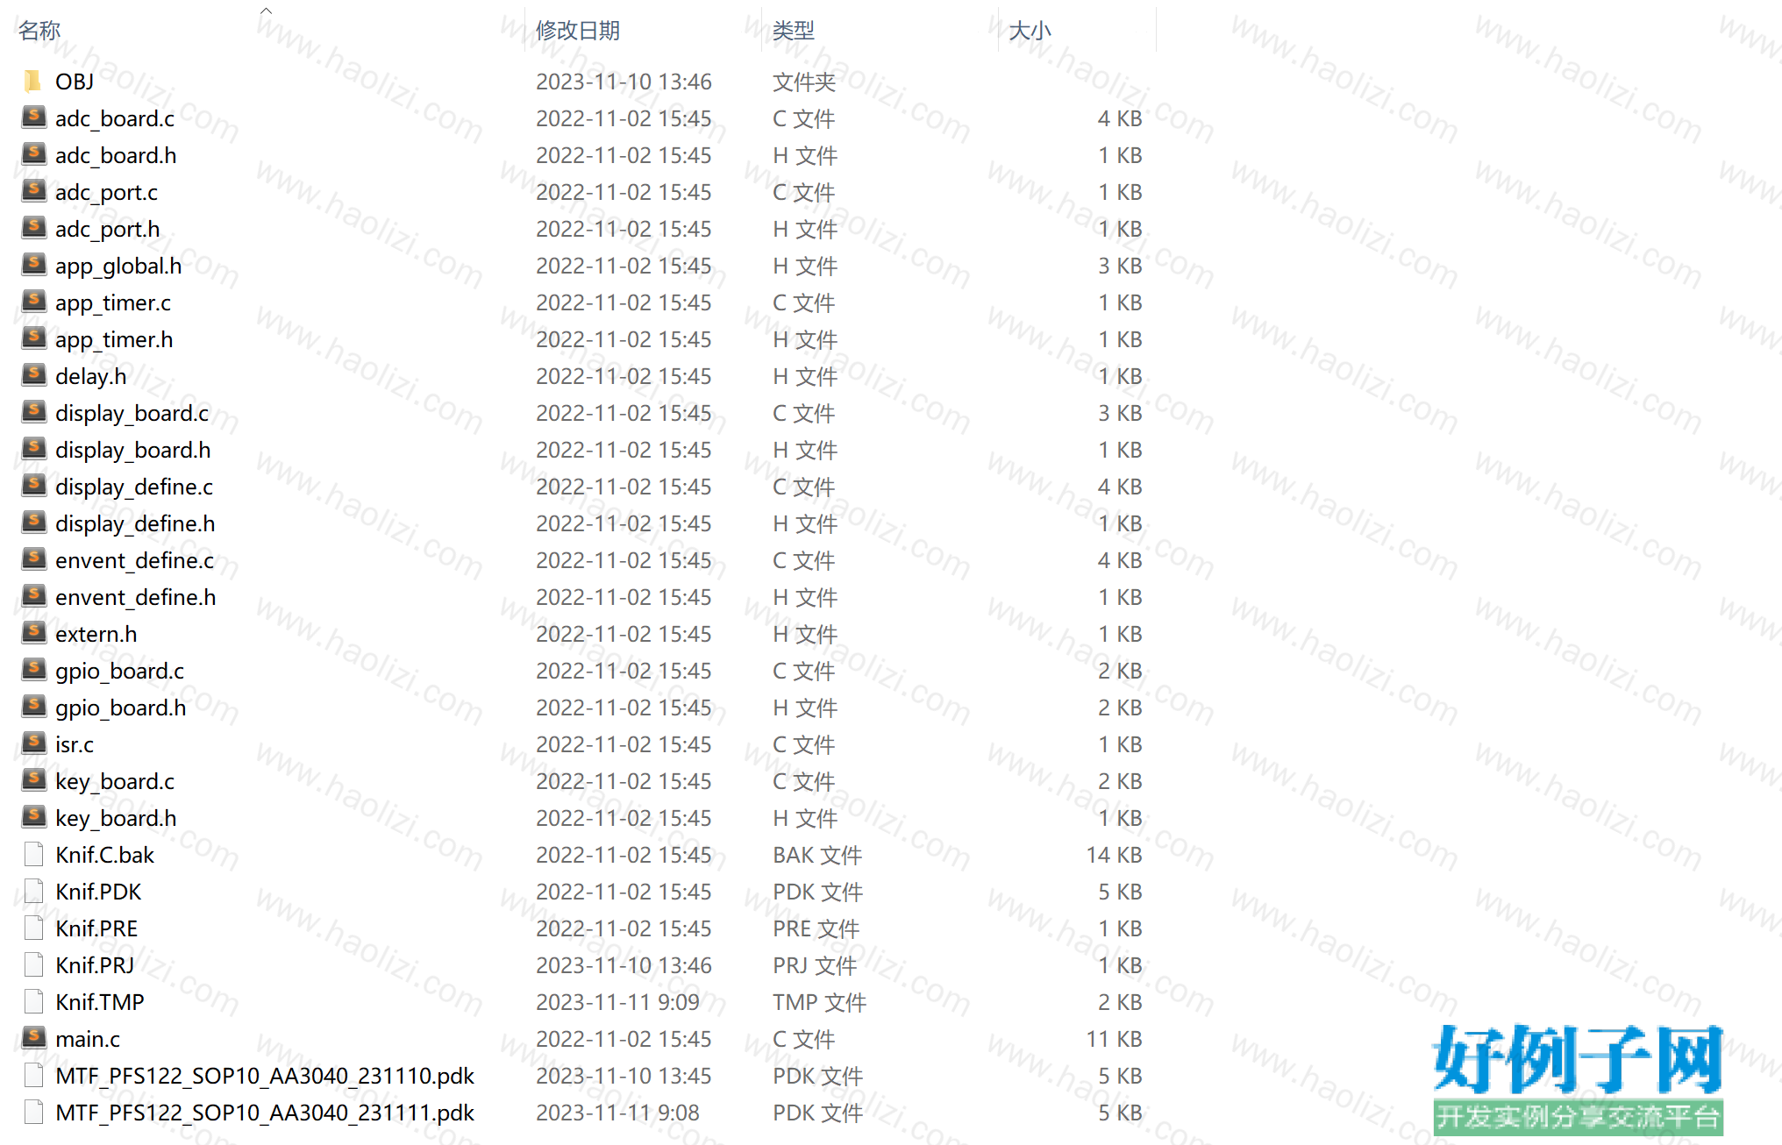Select the app_global.h file icon
Image resolution: width=1782 pixels, height=1145 pixels.
pos(33,264)
